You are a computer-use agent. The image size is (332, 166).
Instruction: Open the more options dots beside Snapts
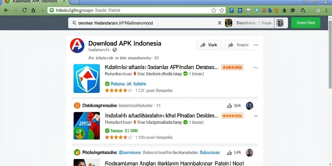click(256, 45)
